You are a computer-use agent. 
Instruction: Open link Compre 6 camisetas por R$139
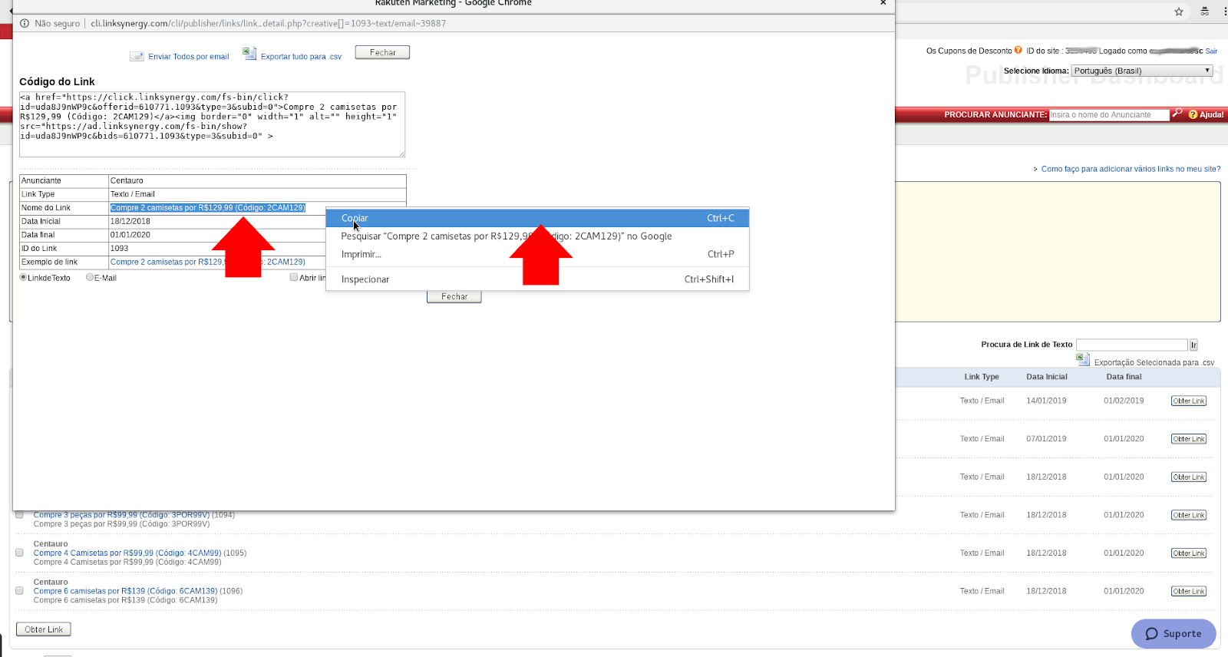125,591
